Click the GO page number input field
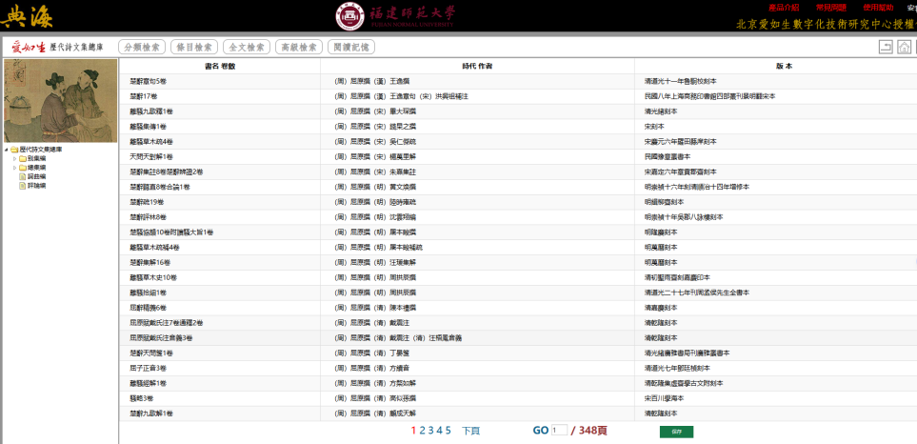This screenshot has width=917, height=444. coord(559,431)
